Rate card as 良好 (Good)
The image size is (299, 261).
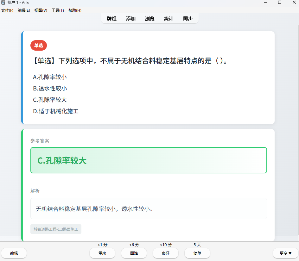tap(166, 253)
